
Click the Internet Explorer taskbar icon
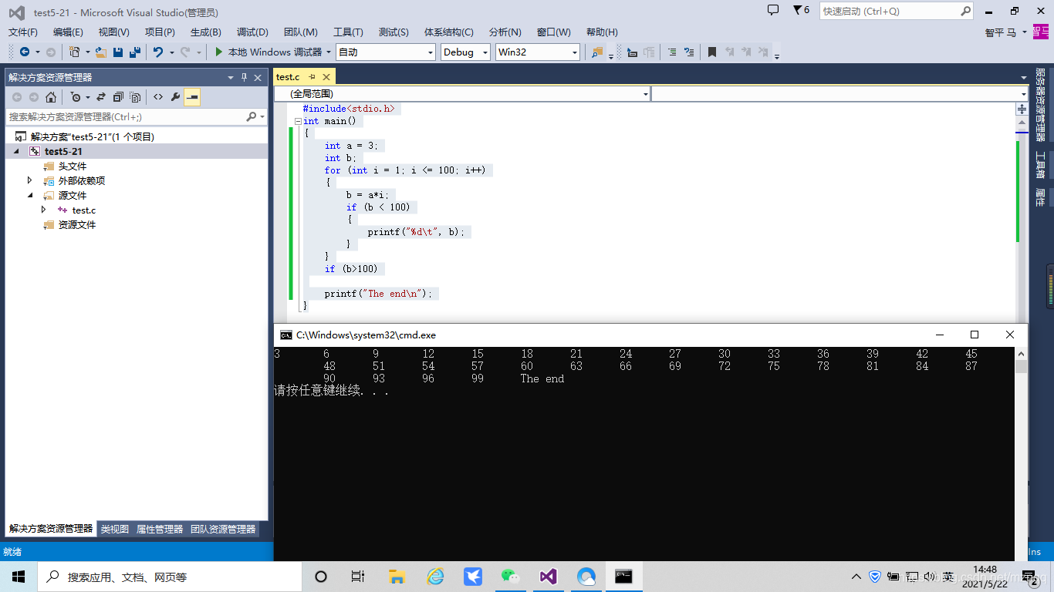(435, 577)
